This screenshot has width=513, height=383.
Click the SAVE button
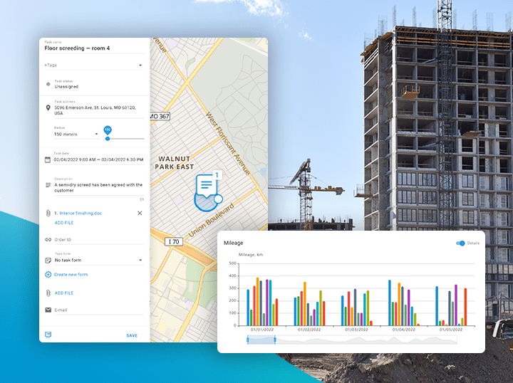coord(132,335)
